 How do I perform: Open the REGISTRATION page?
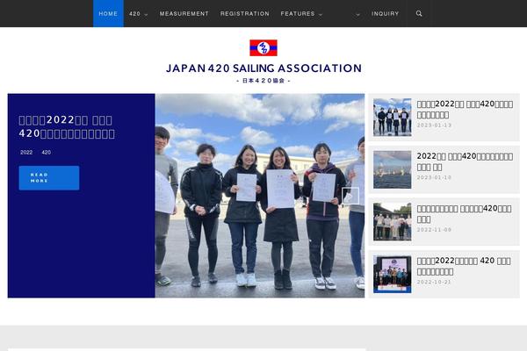(245, 14)
